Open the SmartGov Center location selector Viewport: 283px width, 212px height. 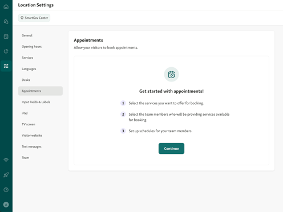tap(34, 18)
